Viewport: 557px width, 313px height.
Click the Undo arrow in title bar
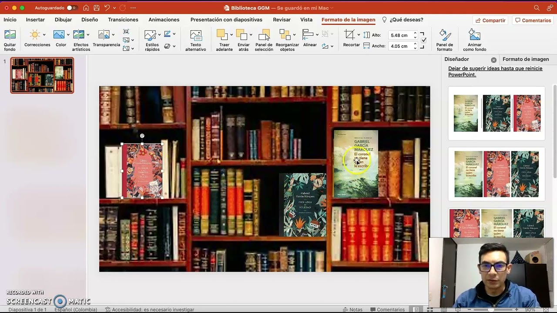click(x=107, y=8)
